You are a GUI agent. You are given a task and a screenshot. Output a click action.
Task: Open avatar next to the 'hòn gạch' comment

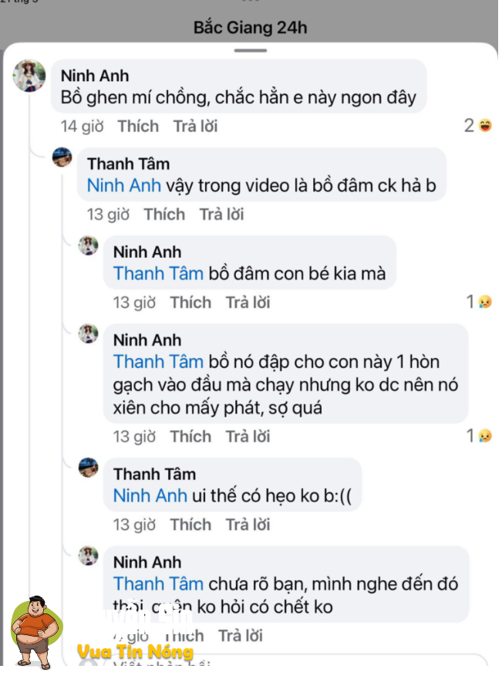86,333
